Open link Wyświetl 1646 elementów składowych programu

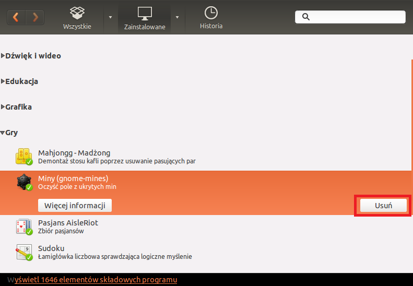92,280
